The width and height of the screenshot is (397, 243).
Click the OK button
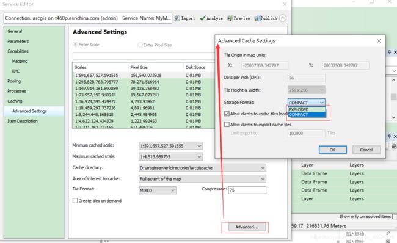tap(333, 150)
